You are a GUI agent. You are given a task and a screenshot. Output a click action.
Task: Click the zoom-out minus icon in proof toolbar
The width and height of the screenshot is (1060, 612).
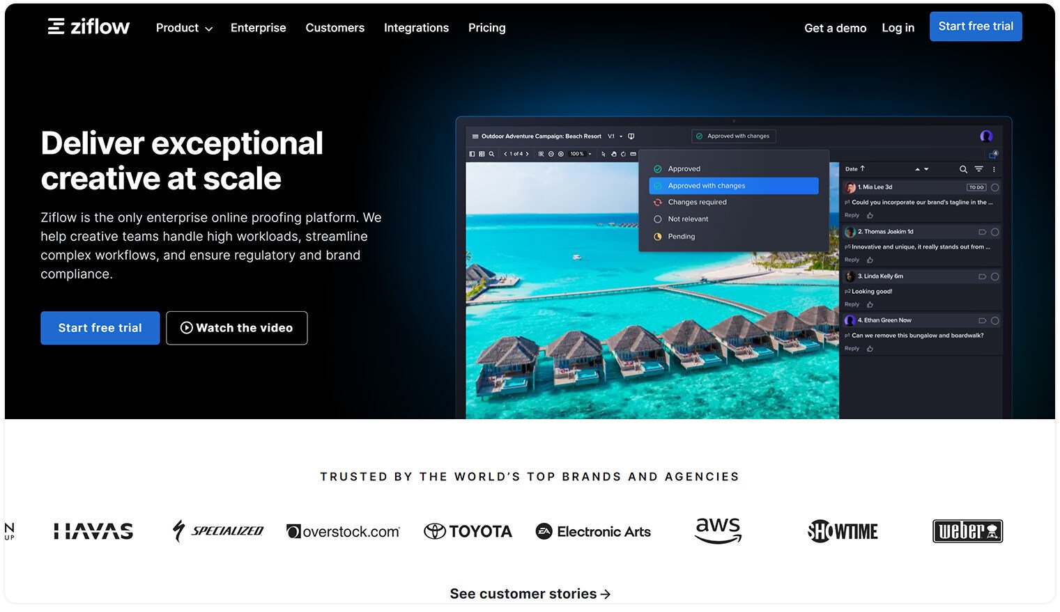(551, 154)
